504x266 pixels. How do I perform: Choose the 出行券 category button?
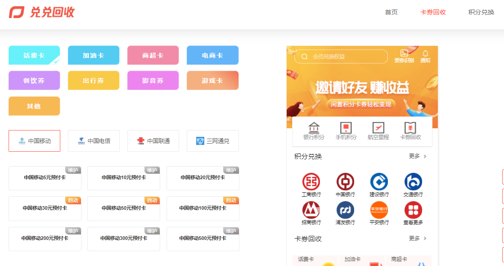[94, 81]
